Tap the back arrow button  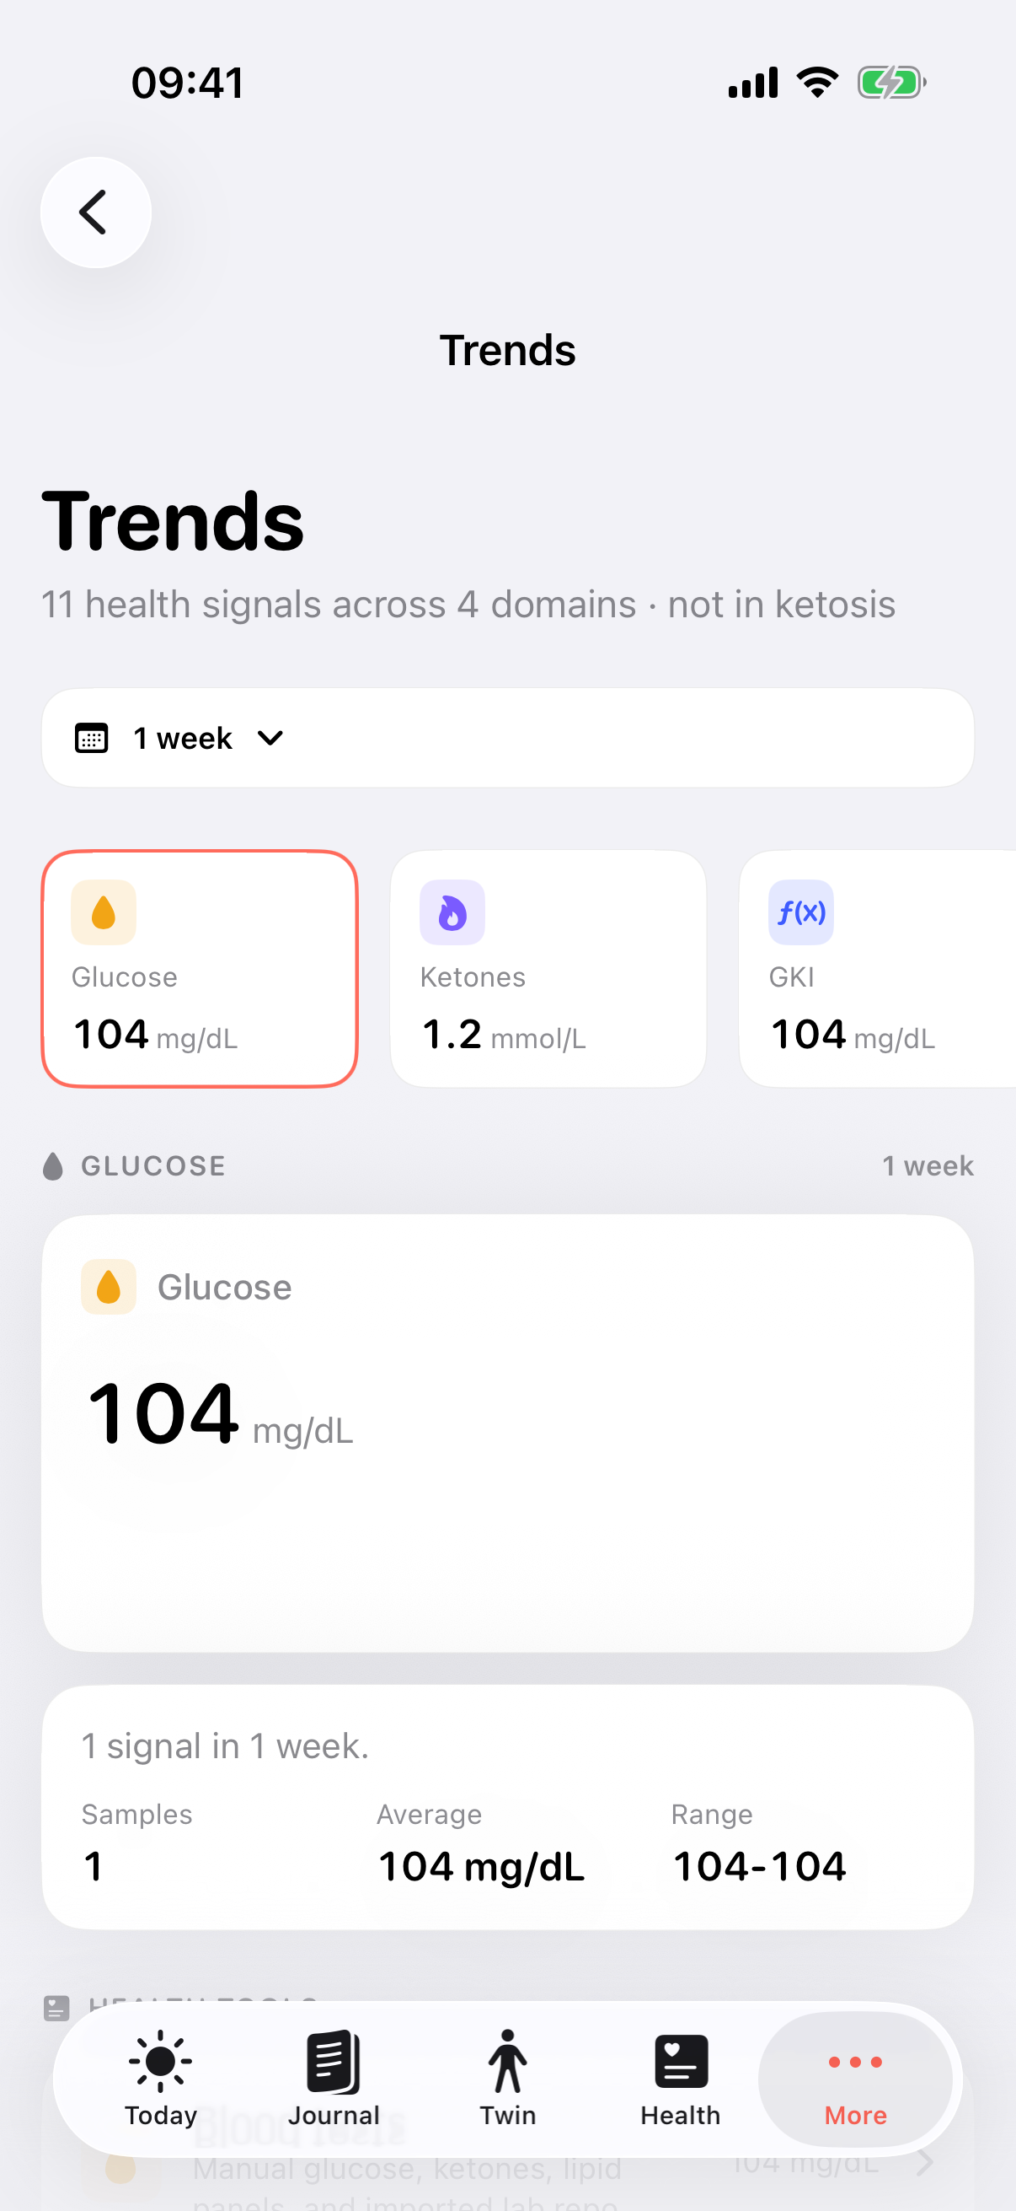click(x=96, y=212)
